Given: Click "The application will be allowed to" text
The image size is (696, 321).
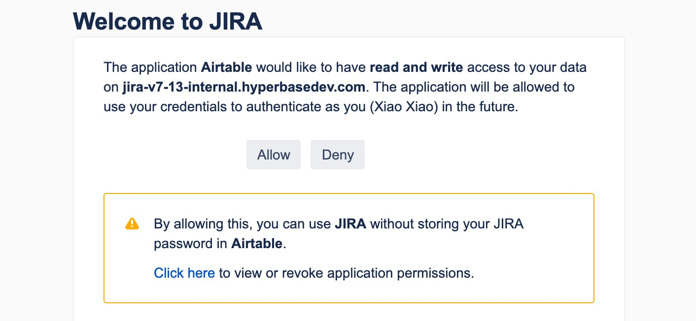Looking at the screenshot, I should 473,87.
